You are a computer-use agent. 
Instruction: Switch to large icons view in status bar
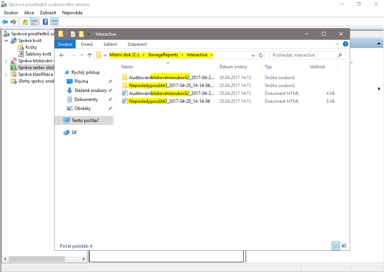(x=344, y=246)
